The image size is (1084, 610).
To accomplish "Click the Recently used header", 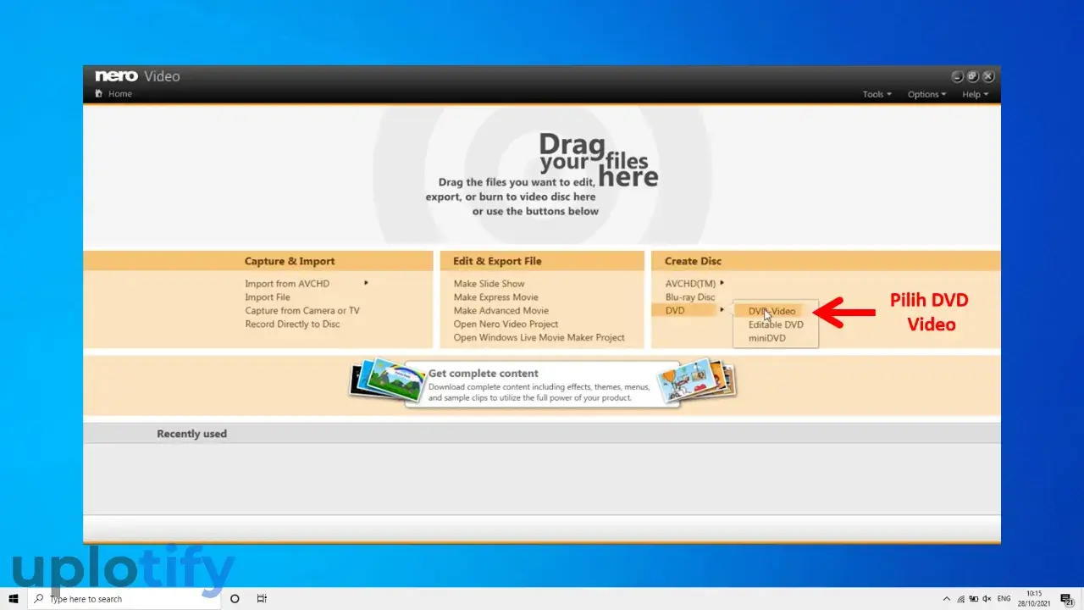I will click(x=191, y=434).
